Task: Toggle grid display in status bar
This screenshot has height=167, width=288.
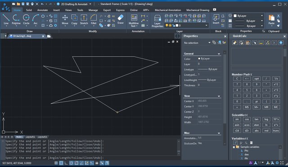Action: pos(56,163)
